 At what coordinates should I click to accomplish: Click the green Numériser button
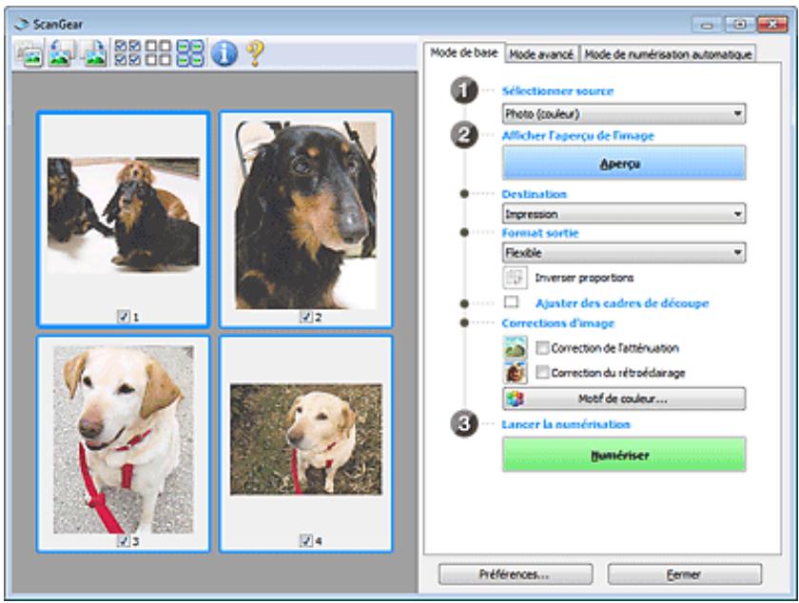coord(624,455)
